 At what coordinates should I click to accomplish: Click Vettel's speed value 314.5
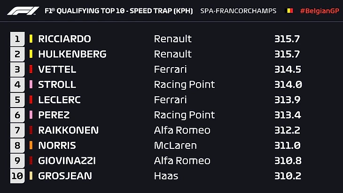[x=288, y=69]
